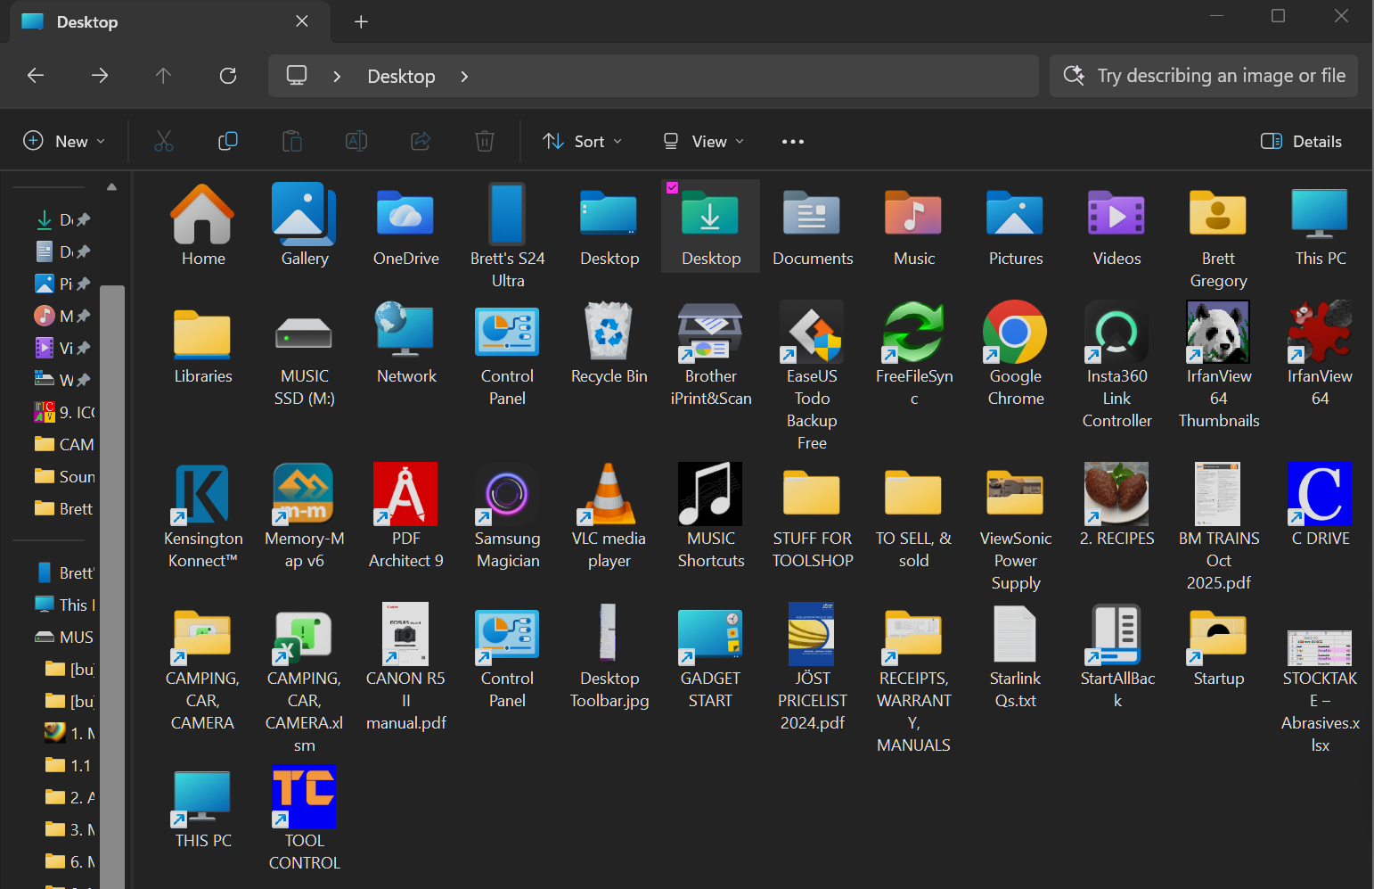Expand the Sort options menu
The height and width of the screenshot is (889, 1374).
[x=583, y=141]
